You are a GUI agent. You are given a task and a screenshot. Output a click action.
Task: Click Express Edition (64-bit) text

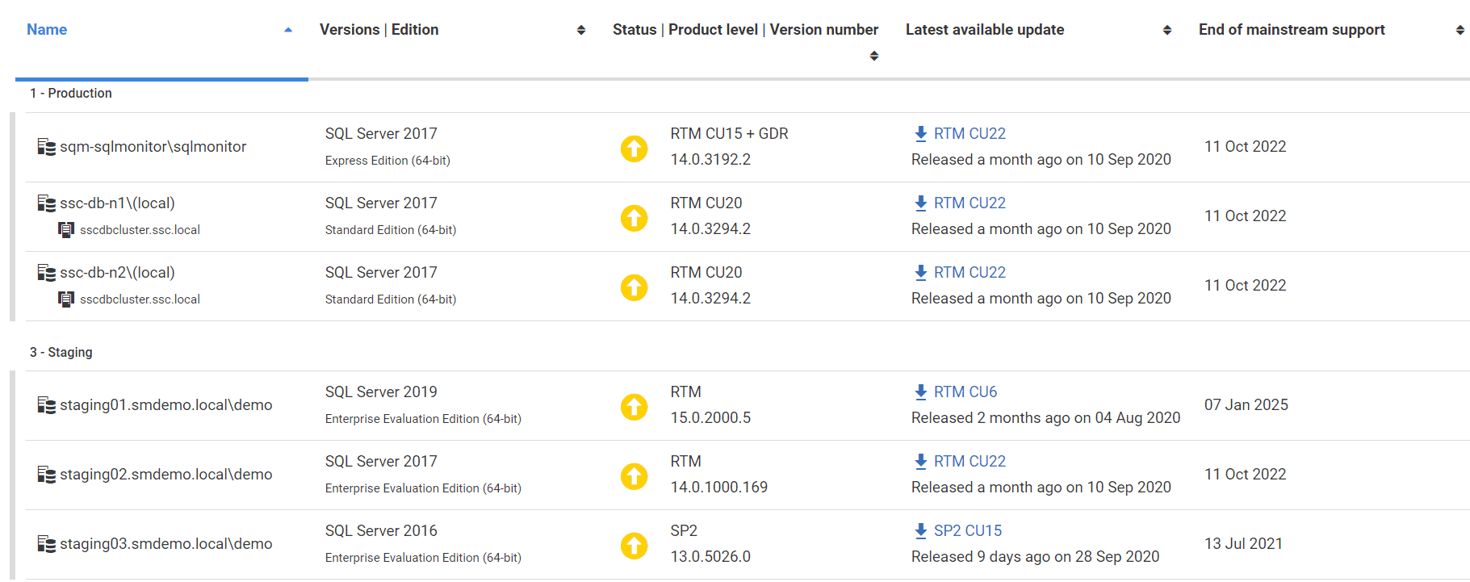click(387, 161)
